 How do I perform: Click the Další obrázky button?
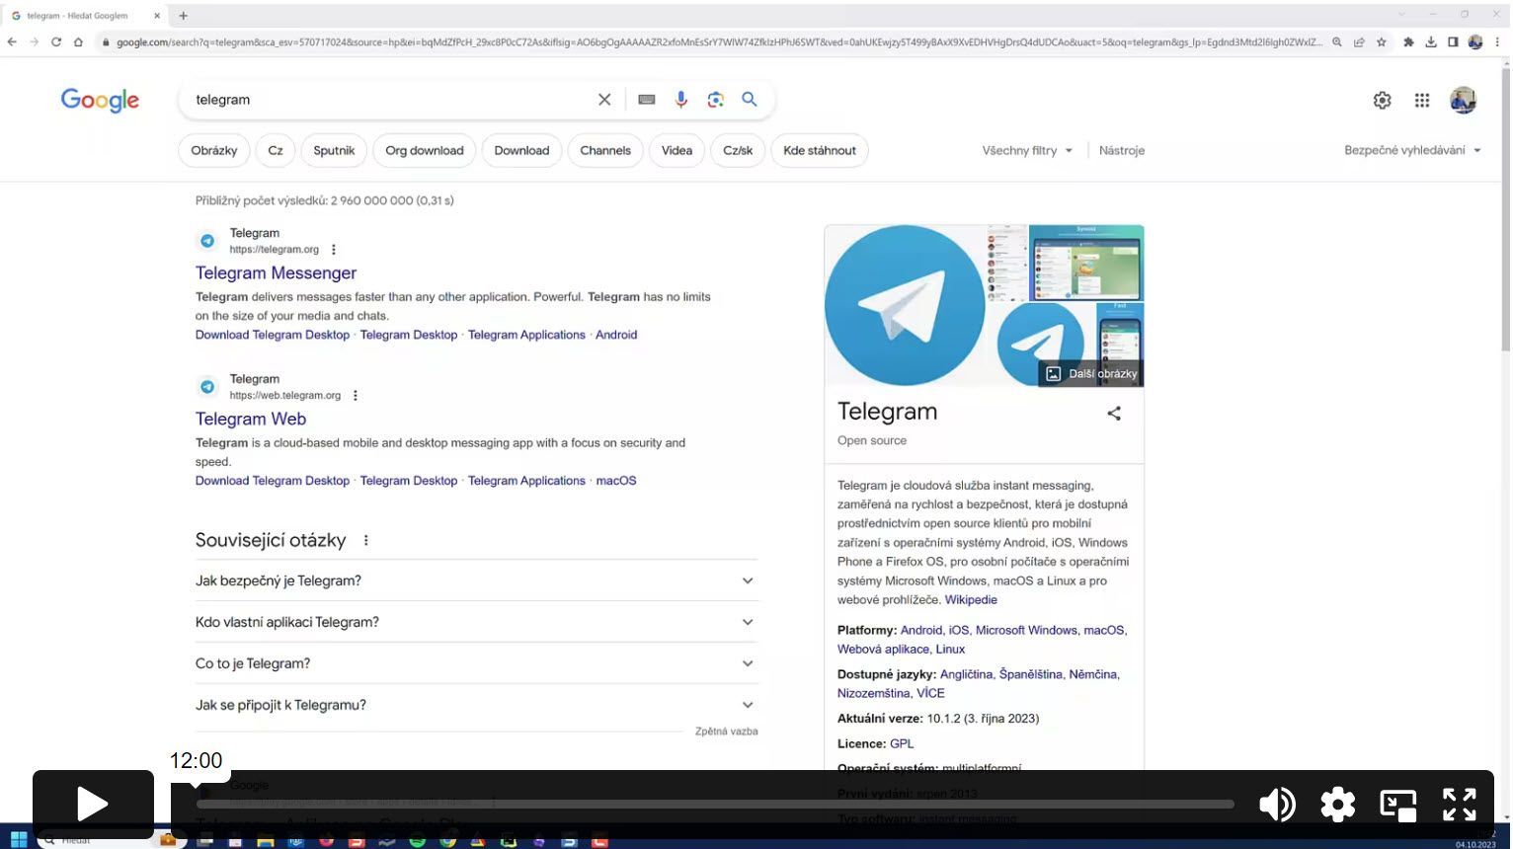click(x=1091, y=374)
